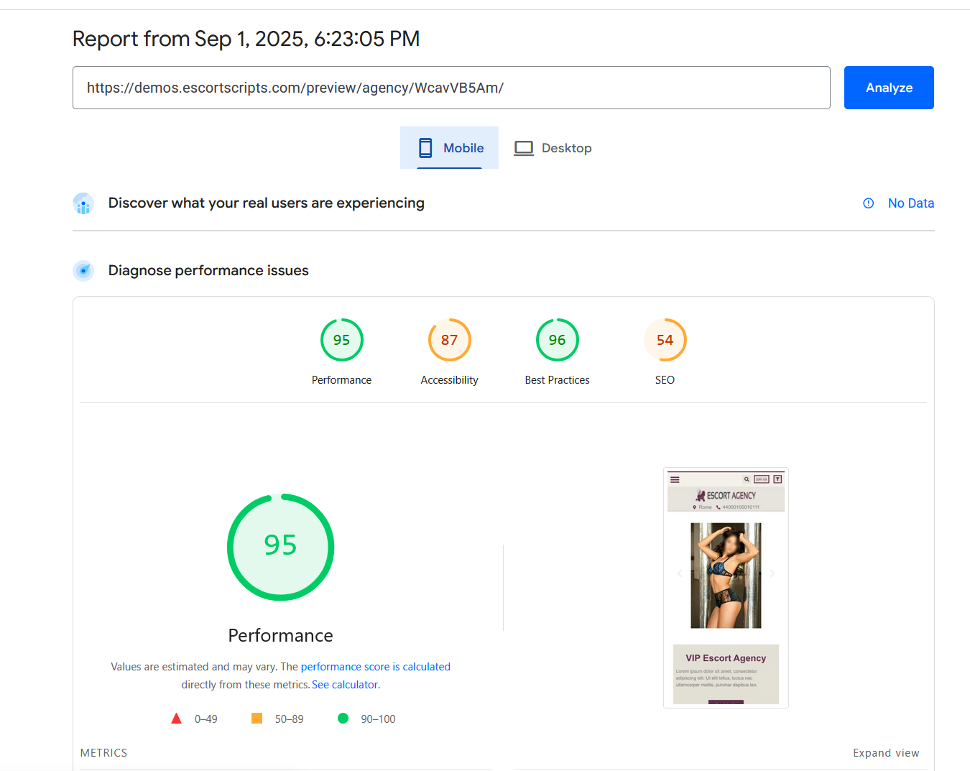Screen dimensions: 970x771
Task: Click the red triangle 0–49 legend icon
Action: (x=177, y=719)
